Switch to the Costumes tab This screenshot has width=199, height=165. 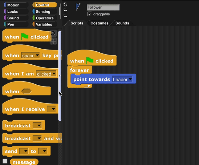coord(99,23)
